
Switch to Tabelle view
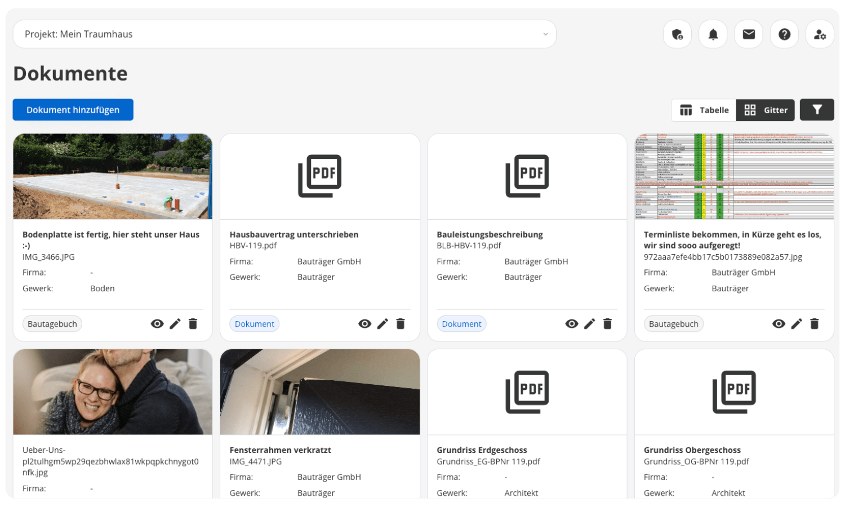[704, 110]
